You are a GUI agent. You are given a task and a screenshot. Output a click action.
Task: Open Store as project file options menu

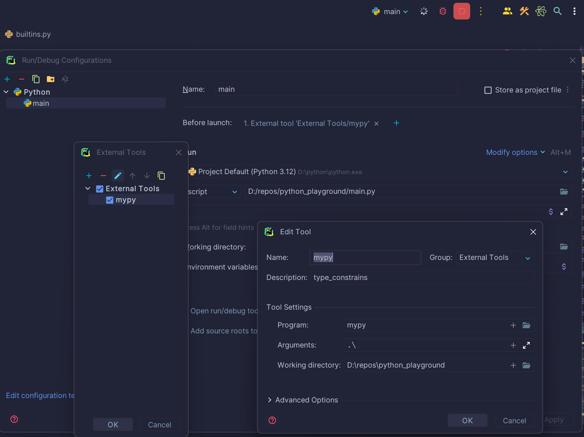coord(568,90)
